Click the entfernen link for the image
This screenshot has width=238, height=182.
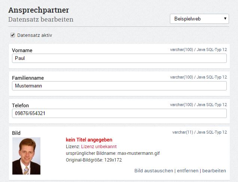click(187, 171)
